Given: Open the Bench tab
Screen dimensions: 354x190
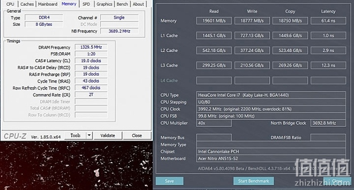Looking at the screenshot, I should coord(122,4).
